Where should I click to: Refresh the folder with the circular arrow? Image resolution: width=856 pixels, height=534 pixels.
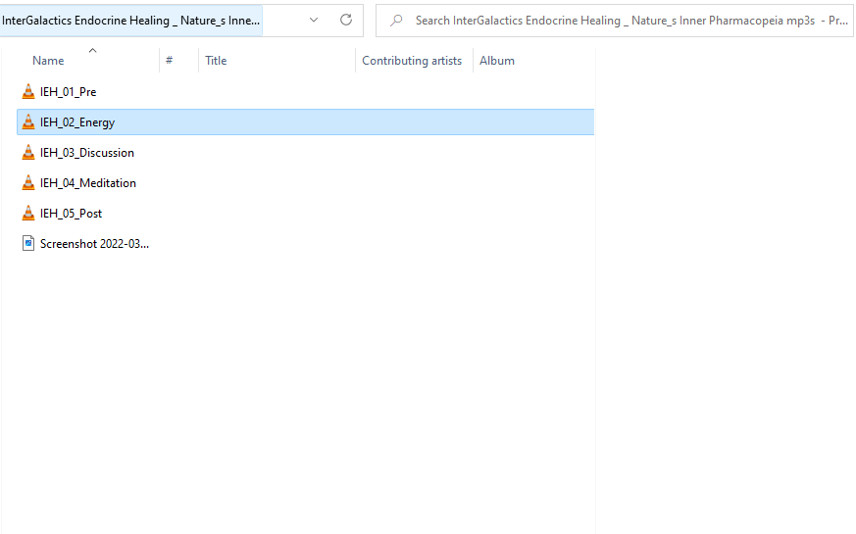346,21
